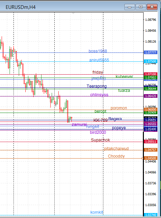Viewport: 161px width, 218px height.
Task: Select the anirut5555 line label
Action: pyautogui.click(x=99, y=60)
